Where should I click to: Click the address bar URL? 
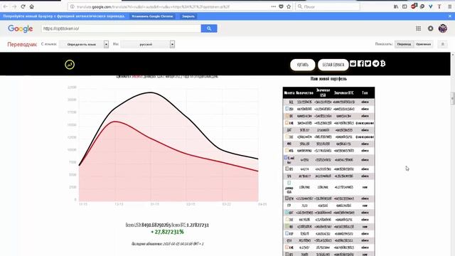154,6
